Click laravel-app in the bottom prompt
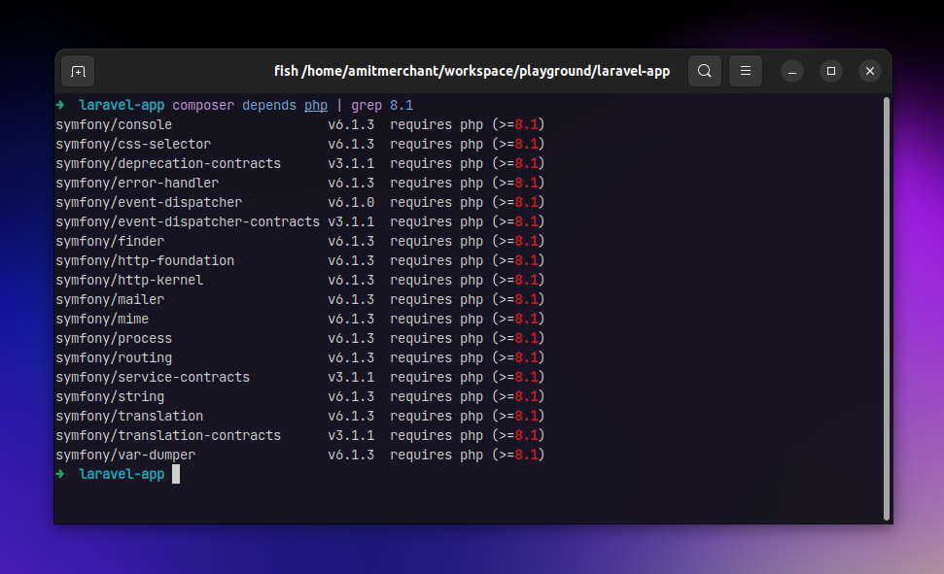 [122, 474]
